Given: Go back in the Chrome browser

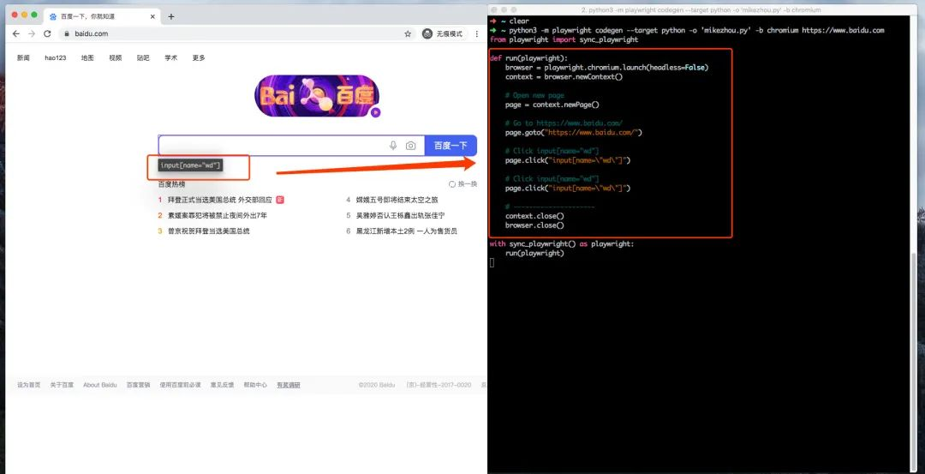Looking at the screenshot, I should pyautogui.click(x=16, y=33).
